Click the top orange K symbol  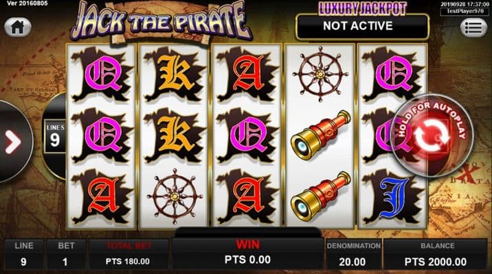pos(175,74)
